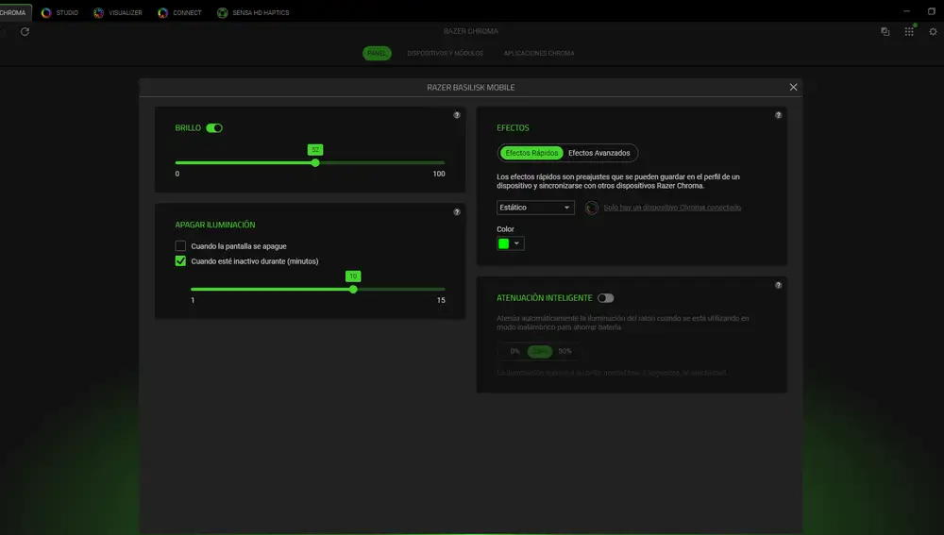Click the Sensa HD Haptics icon
This screenshot has width=944, height=535.
(222, 12)
